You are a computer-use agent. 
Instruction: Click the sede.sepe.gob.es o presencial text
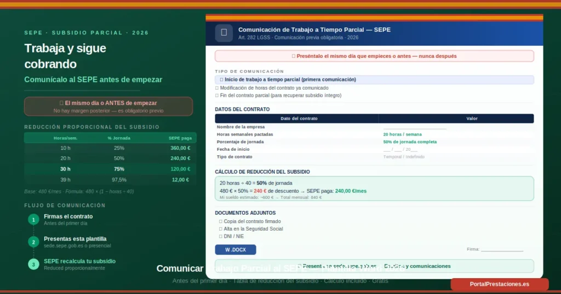point(77,246)
